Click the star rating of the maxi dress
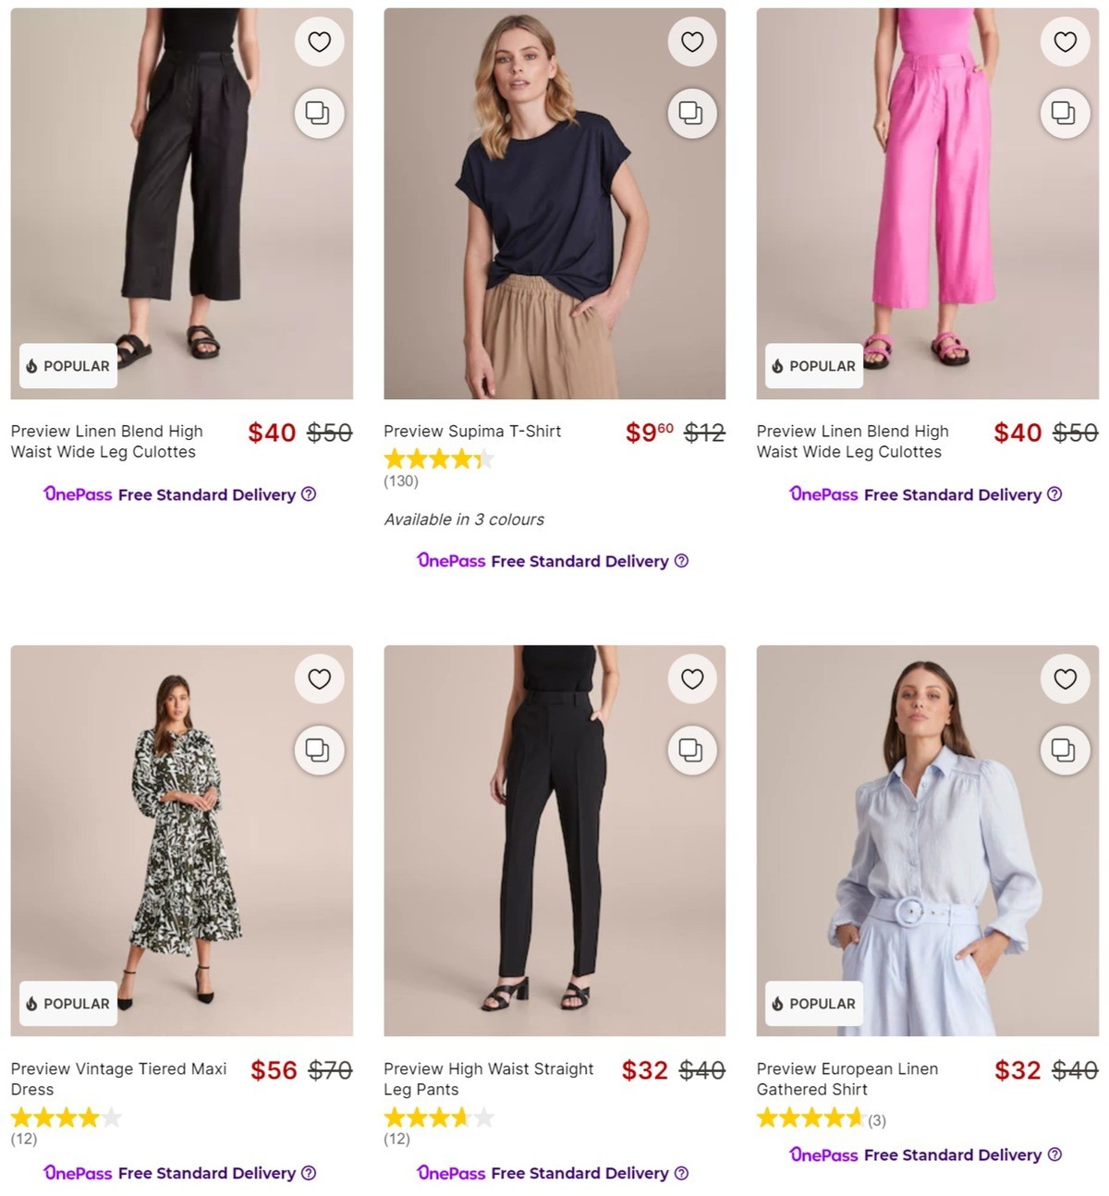Viewport: 1109px width, 1196px height. (65, 1117)
